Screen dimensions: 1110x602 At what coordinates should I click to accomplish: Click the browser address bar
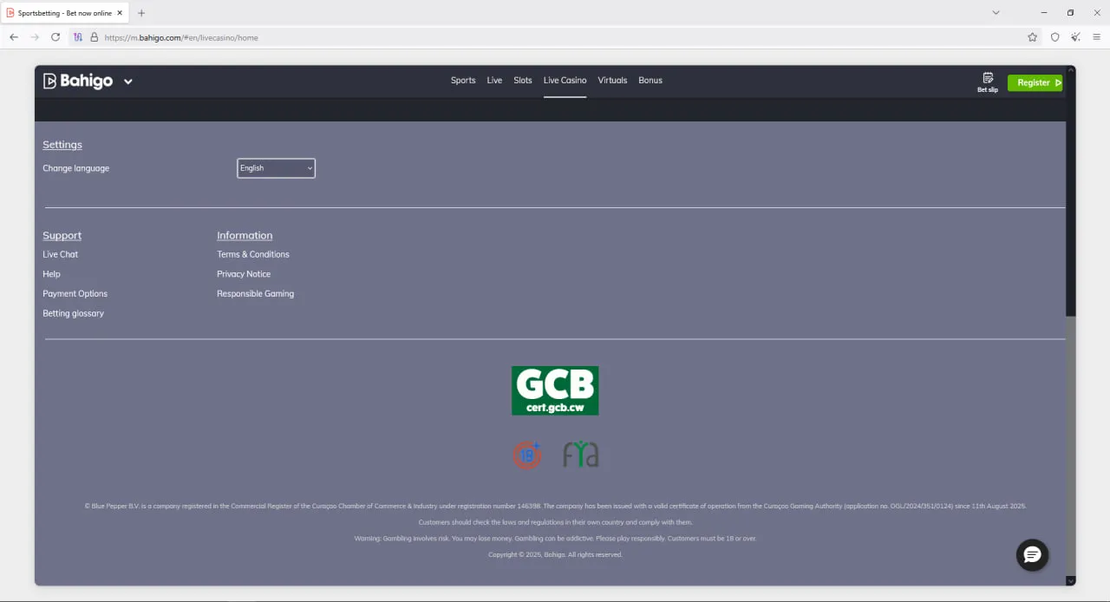pos(555,37)
